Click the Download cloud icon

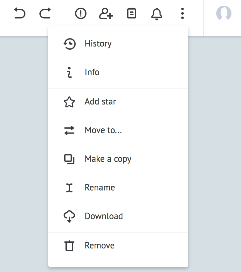pyautogui.click(x=69, y=216)
